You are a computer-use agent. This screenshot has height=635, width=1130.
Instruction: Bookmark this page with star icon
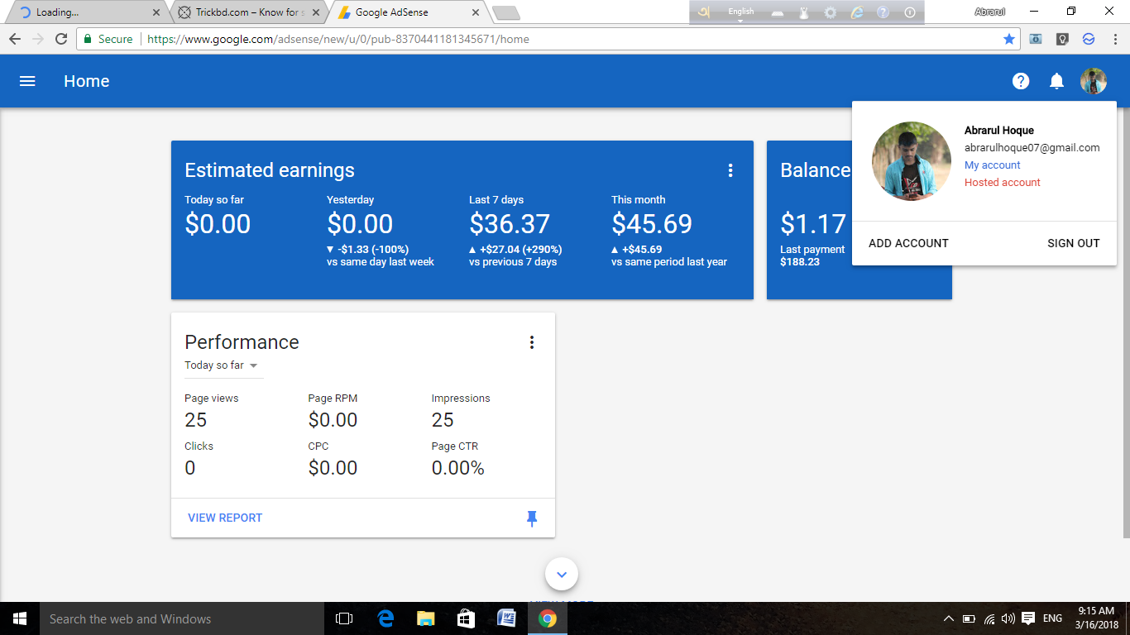tap(1008, 39)
